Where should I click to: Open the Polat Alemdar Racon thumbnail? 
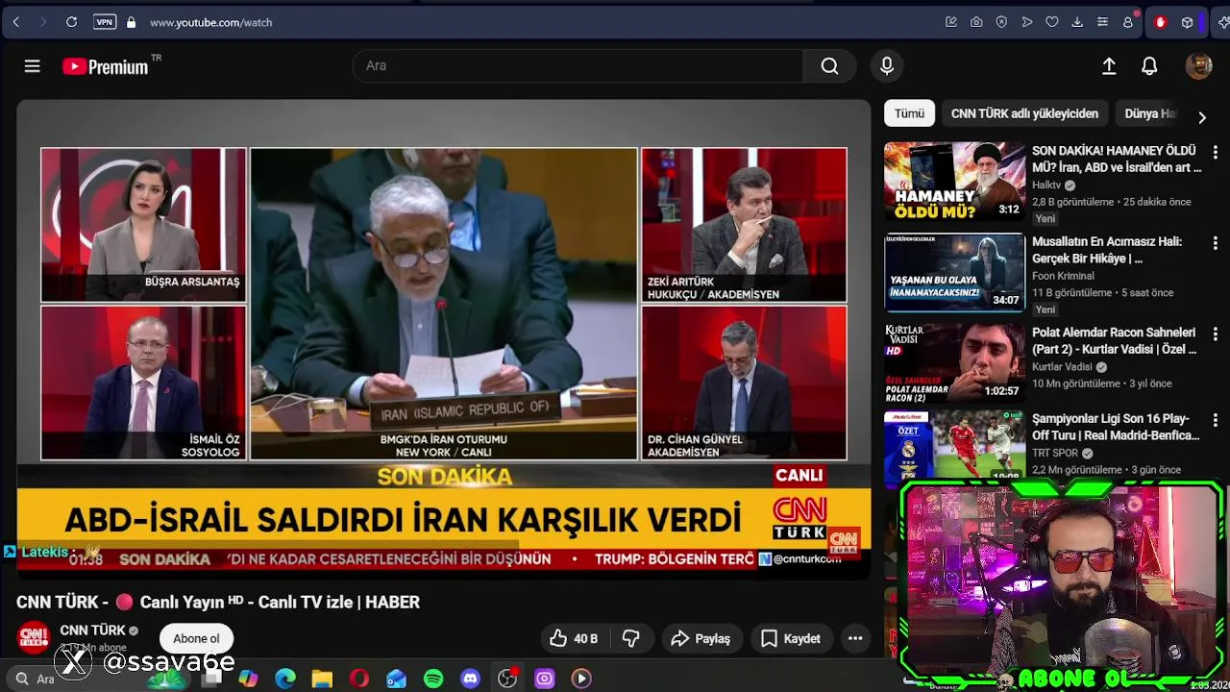954,363
